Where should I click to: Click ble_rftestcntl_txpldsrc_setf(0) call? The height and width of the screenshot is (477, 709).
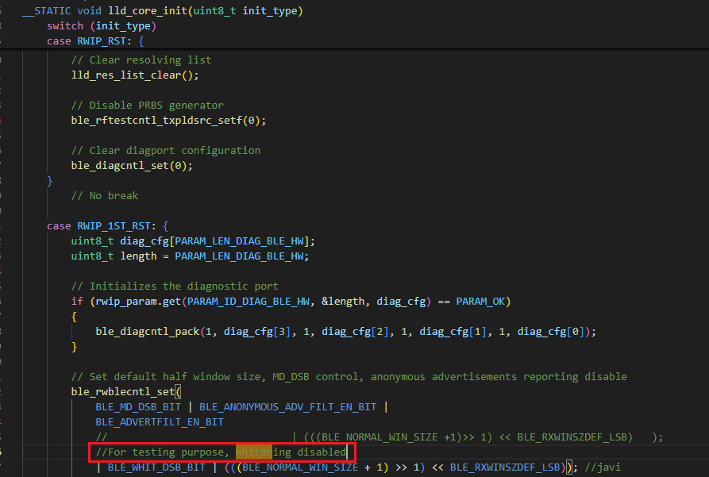click(168, 121)
